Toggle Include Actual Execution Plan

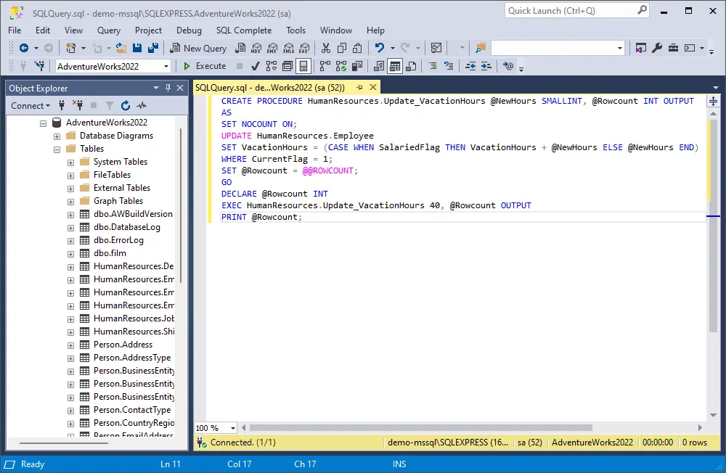click(324, 66)
